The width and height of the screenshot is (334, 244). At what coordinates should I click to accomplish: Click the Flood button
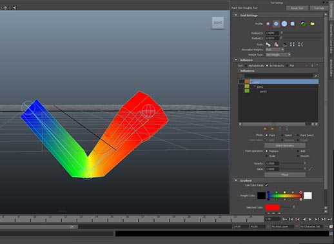pyautogui.click(x=285, y=175)
